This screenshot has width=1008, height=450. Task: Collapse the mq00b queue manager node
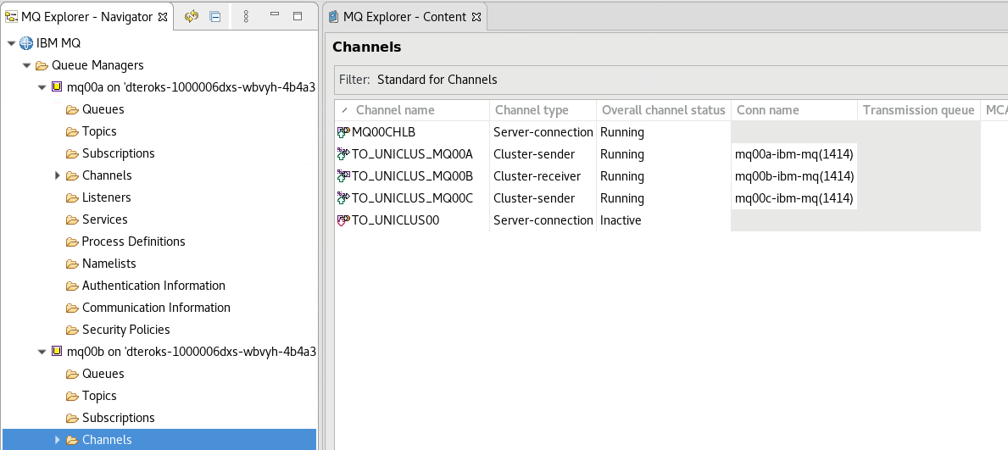pos(42,352)
